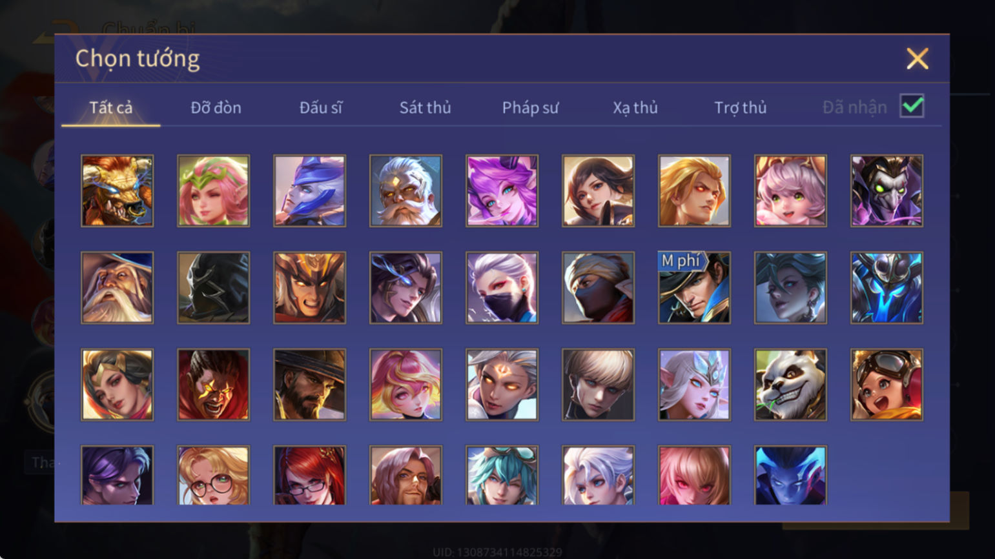
Task: Pick the blonde girl with round glasses
Action: click(x=213, y=475)
